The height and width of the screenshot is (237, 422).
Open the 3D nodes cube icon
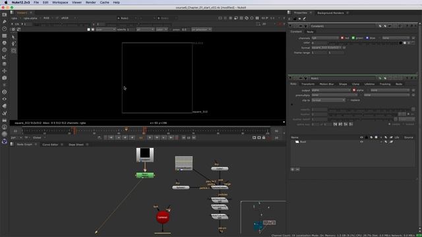click(5, 78)
